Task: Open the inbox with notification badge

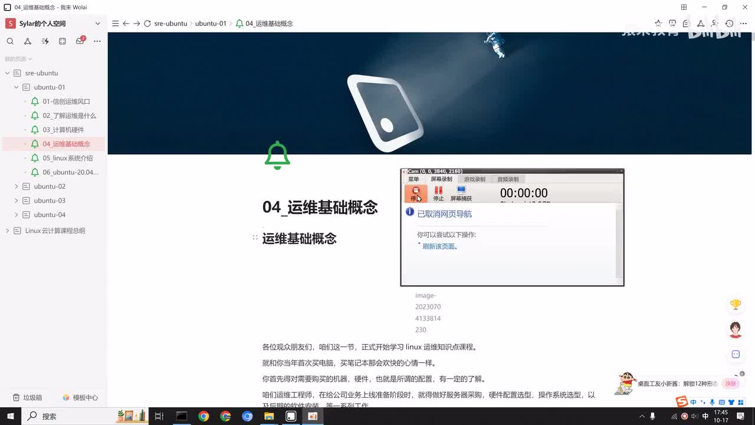Action: [x=80, y=41]
